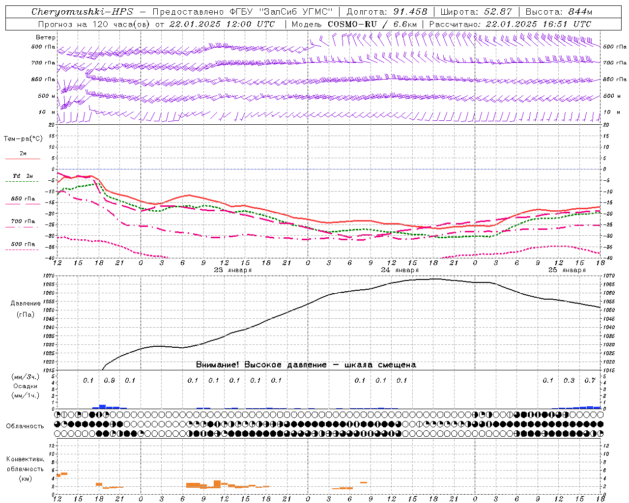Select the 'Высота: 844м' elevation field
The height and width of the screenshot is (503, 629).
click(x=559, y=12)
